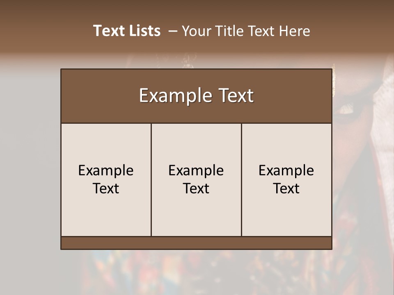Viewport: 394px width, 295px height.
Task: Select the bold "Text Lists" title
Action: (x=127, y=31)
